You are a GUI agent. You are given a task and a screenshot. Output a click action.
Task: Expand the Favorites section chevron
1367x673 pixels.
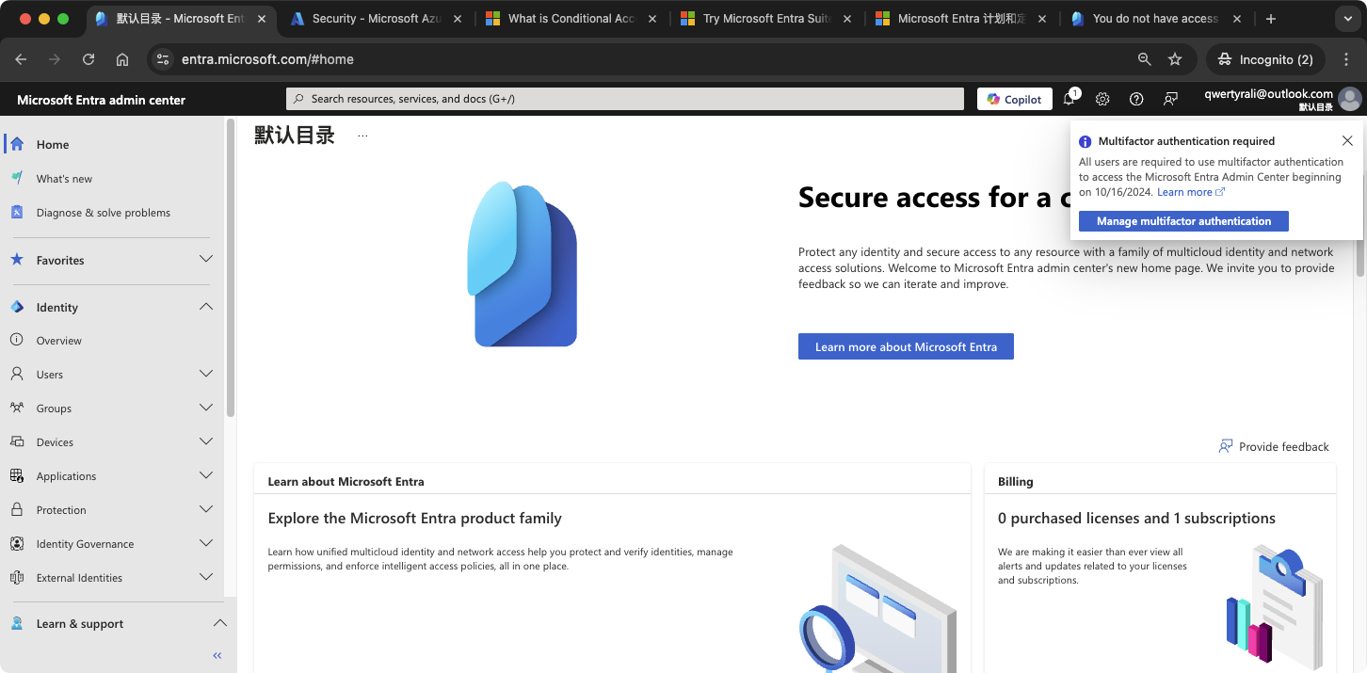point(206,260)
